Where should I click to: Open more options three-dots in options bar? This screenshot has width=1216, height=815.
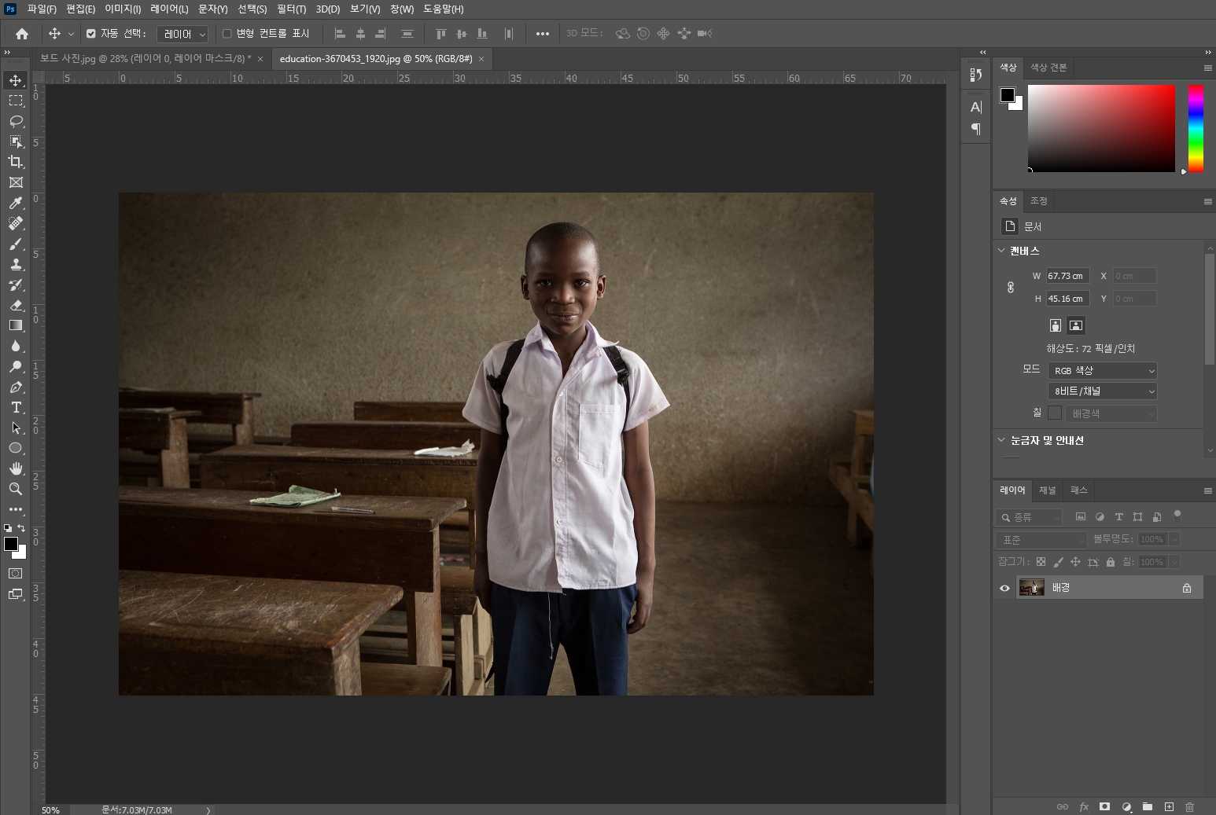point(542,34)
